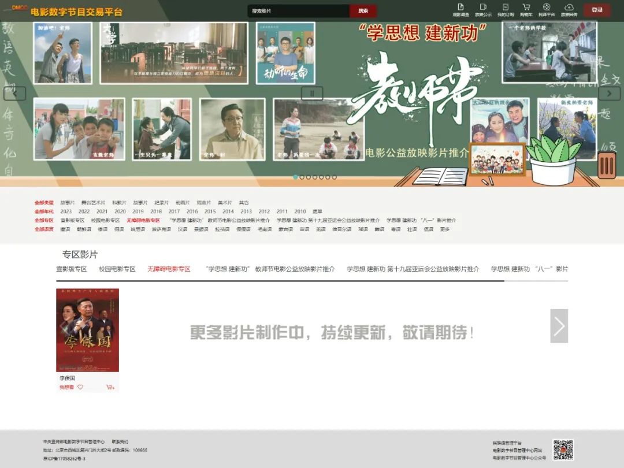
Task: Focus the 搜索影片 search field
Action: pos(299,11)
